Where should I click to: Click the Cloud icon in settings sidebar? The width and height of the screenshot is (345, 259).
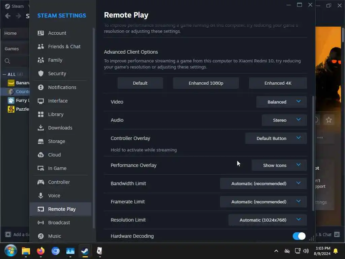[41, 155]
